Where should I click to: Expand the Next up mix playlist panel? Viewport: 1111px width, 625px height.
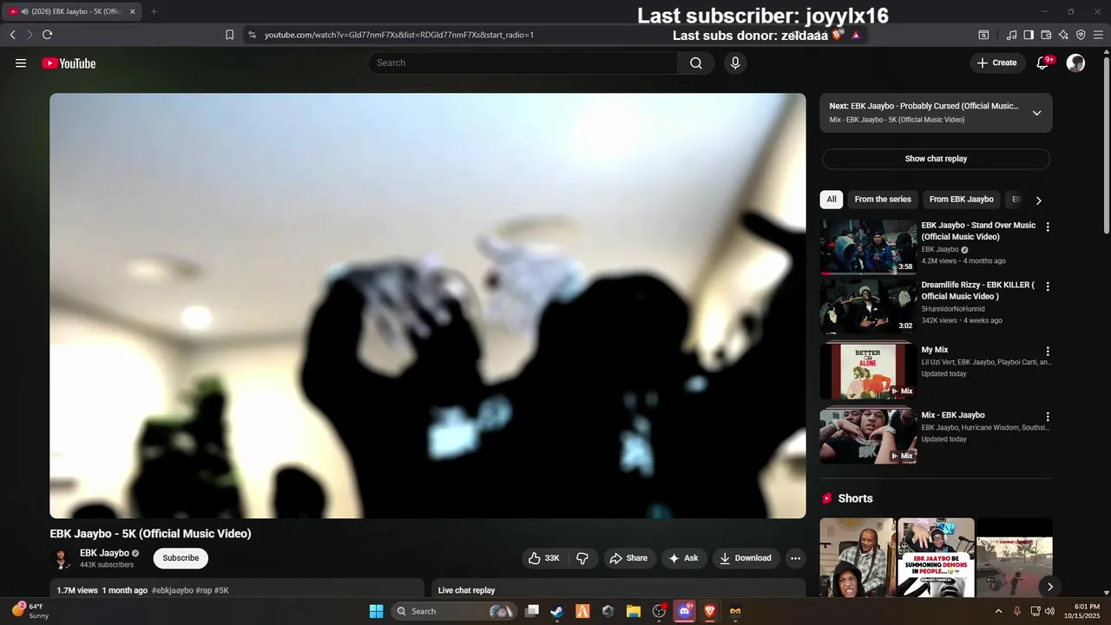(1036, 113)
